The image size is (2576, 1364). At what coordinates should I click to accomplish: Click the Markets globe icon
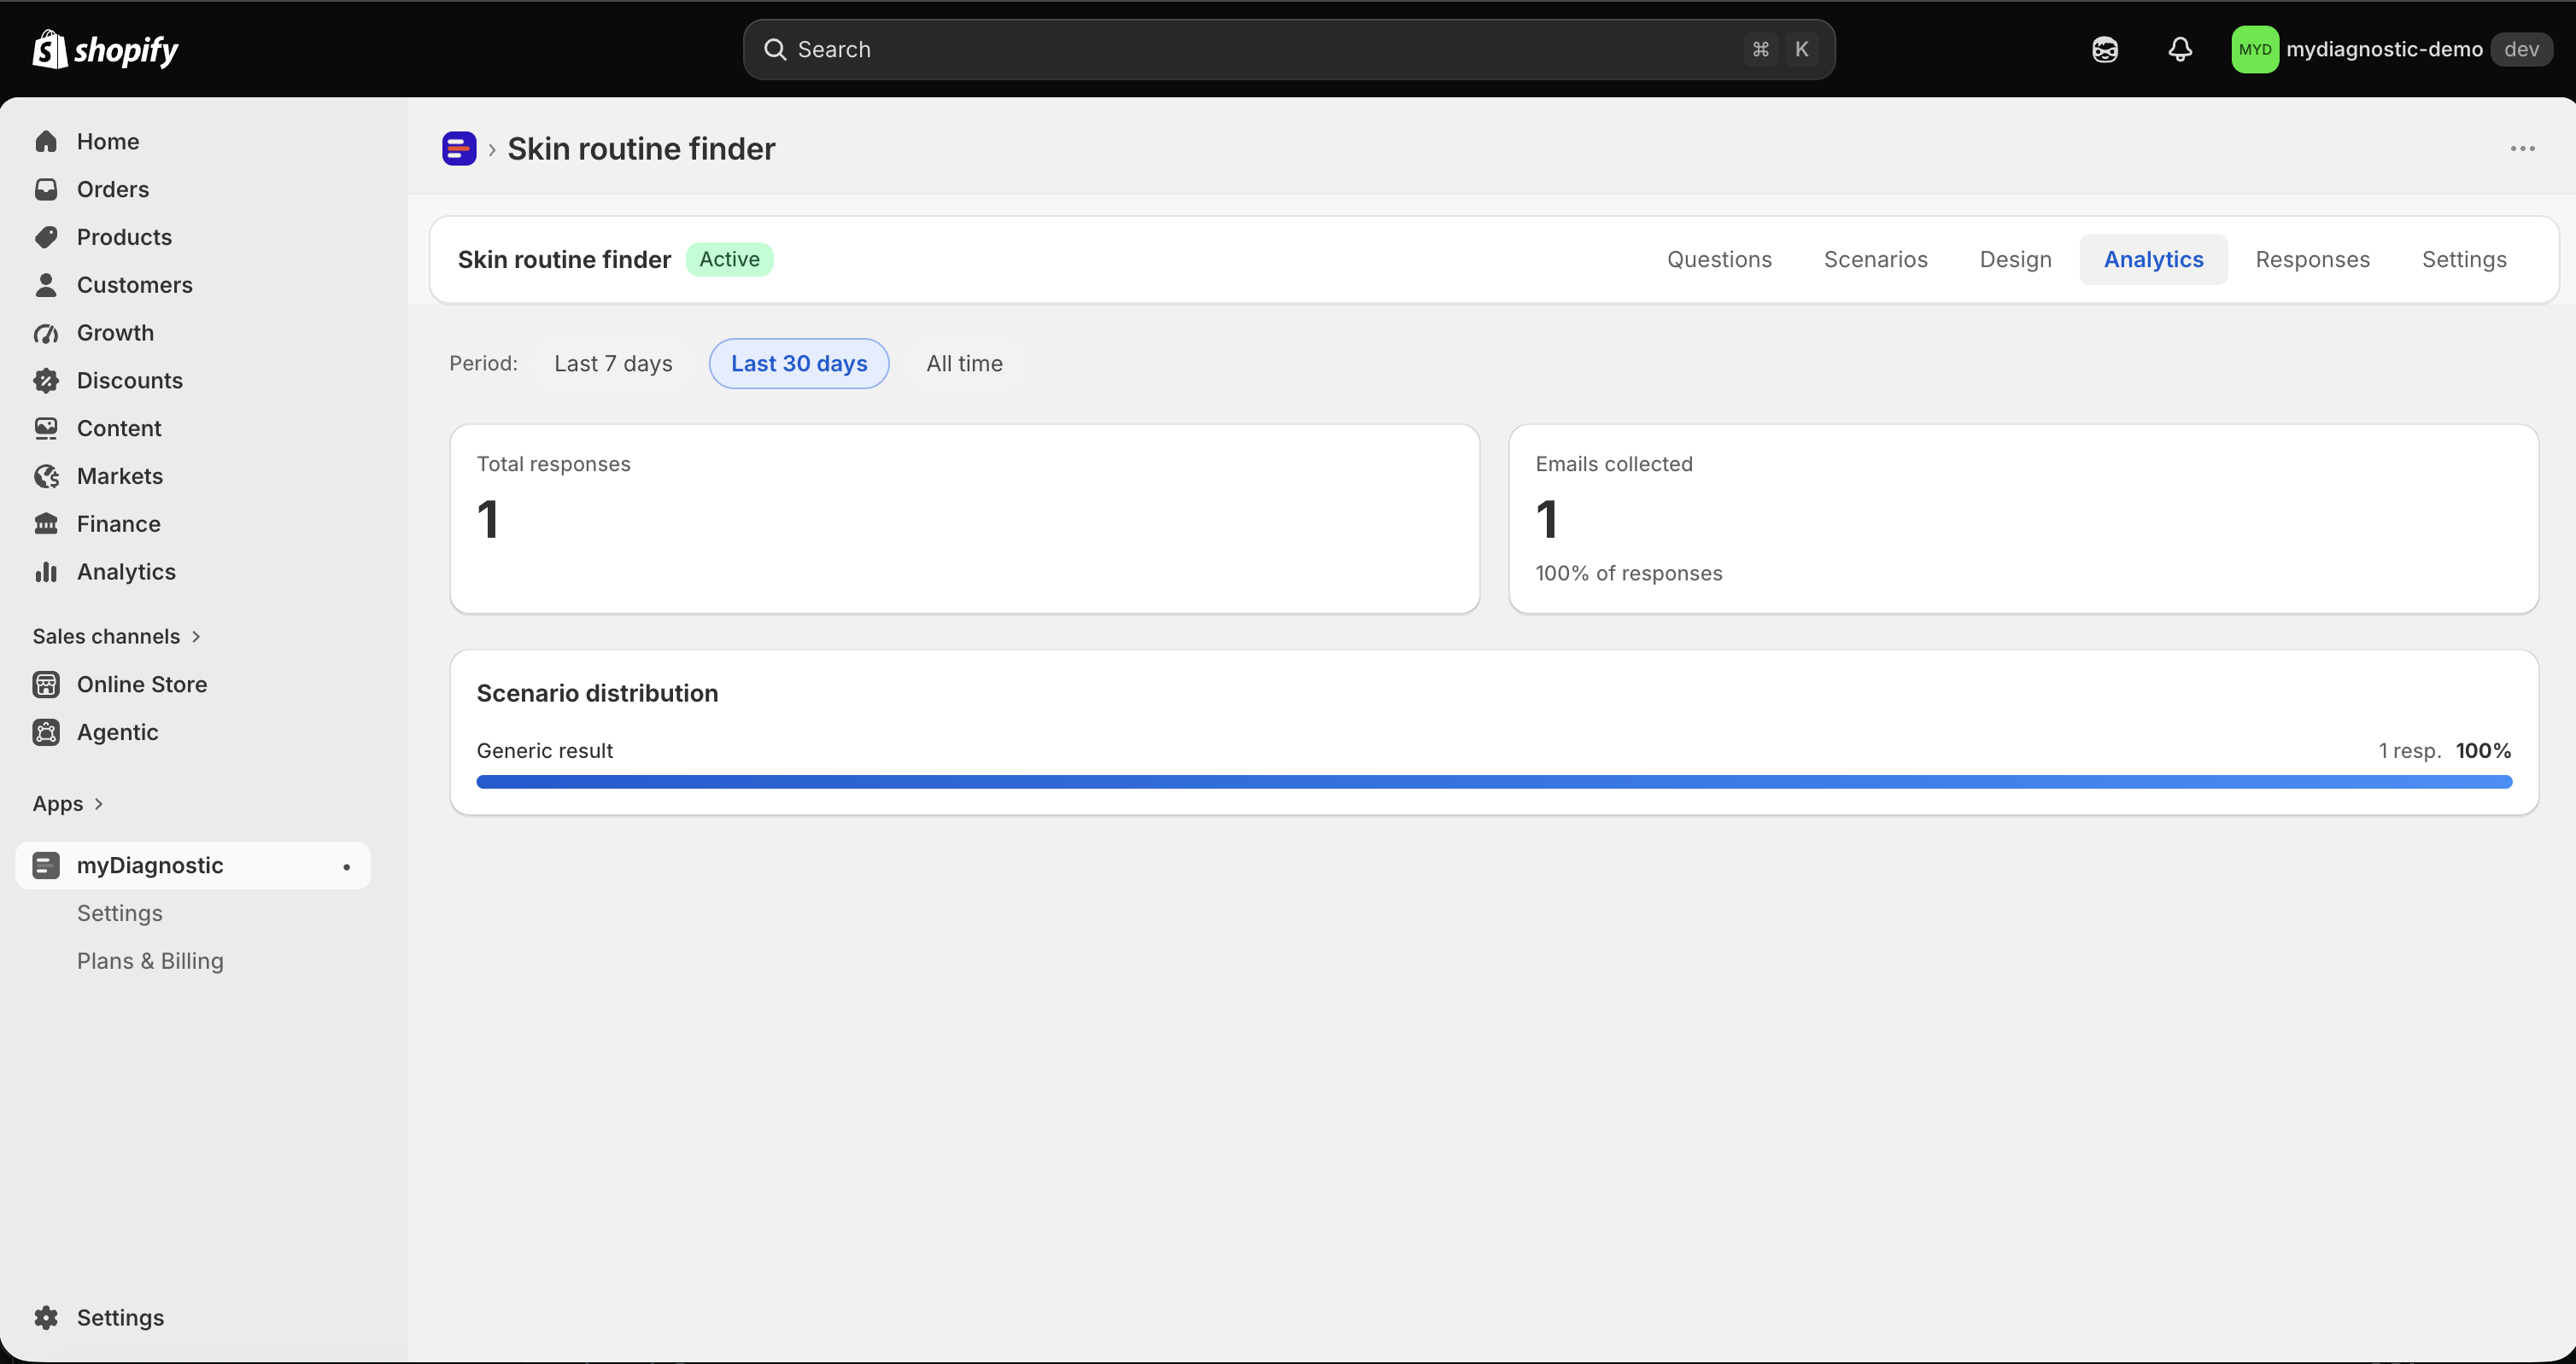[46, 476]
